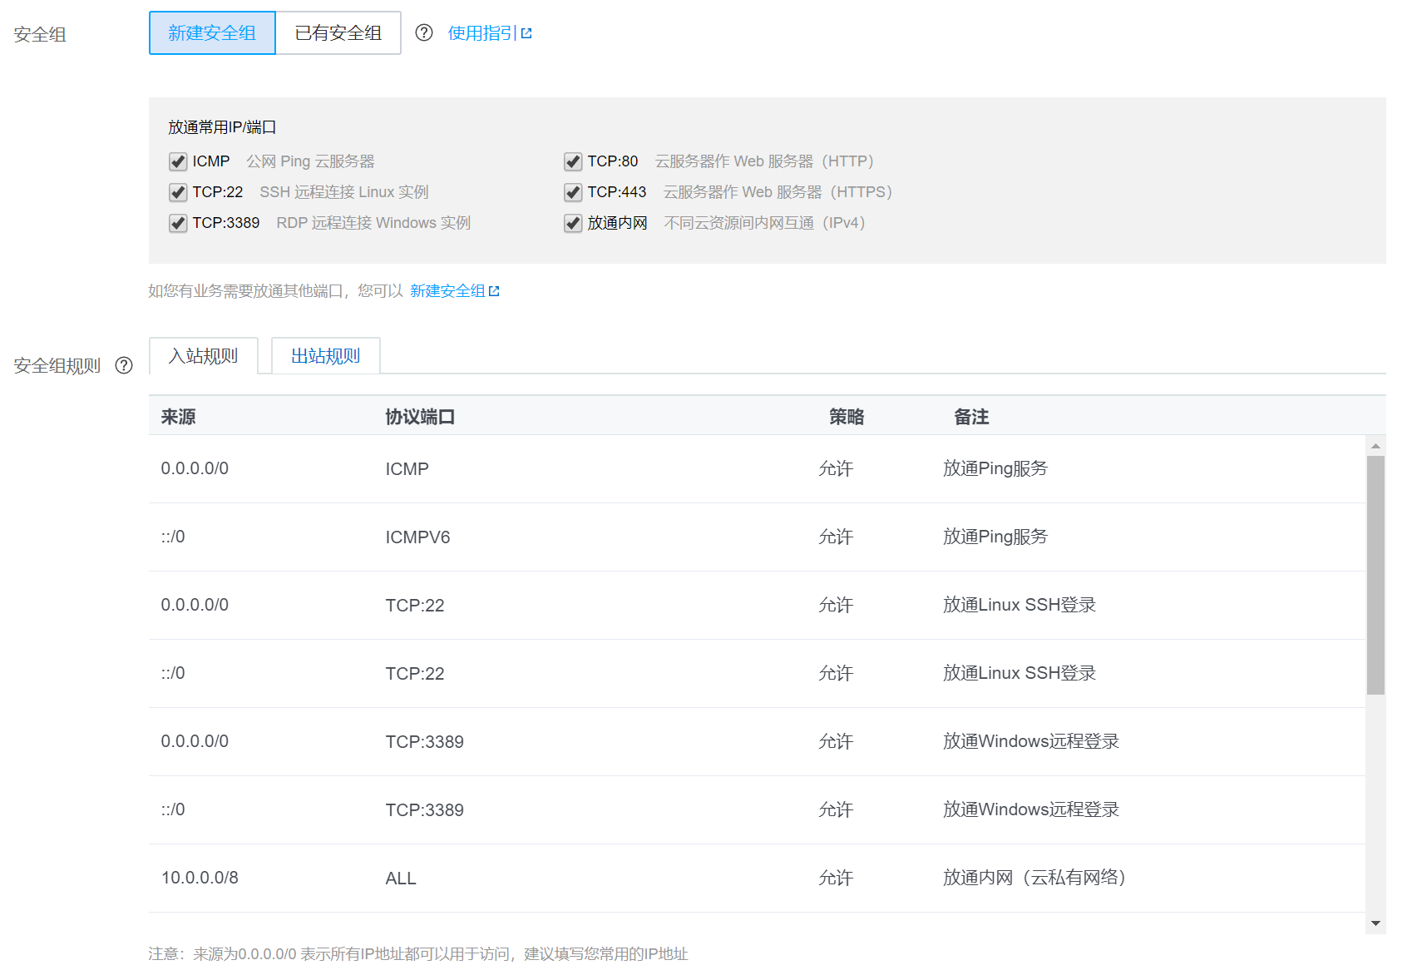Click TCP:22 in the ::/0 row
Image resolution: width=1407 pixels, height=980 pixels.
(x=415, y=674)
